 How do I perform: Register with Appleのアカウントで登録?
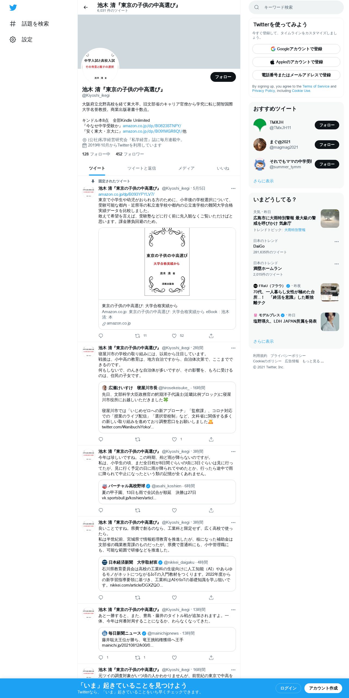(296, 62)
